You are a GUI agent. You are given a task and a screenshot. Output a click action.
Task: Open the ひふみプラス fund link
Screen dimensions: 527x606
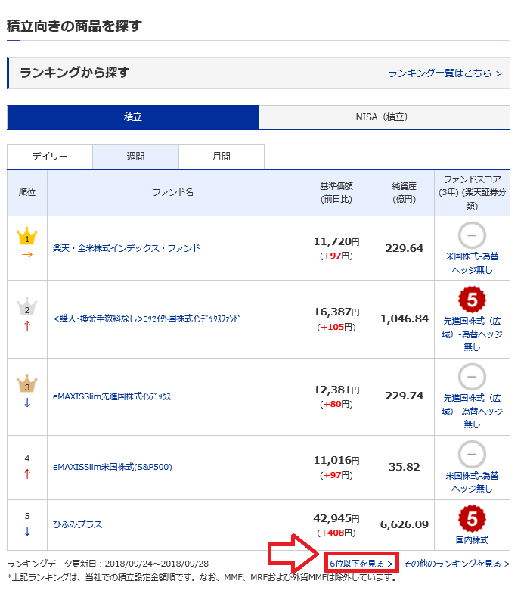pos(77,524)
